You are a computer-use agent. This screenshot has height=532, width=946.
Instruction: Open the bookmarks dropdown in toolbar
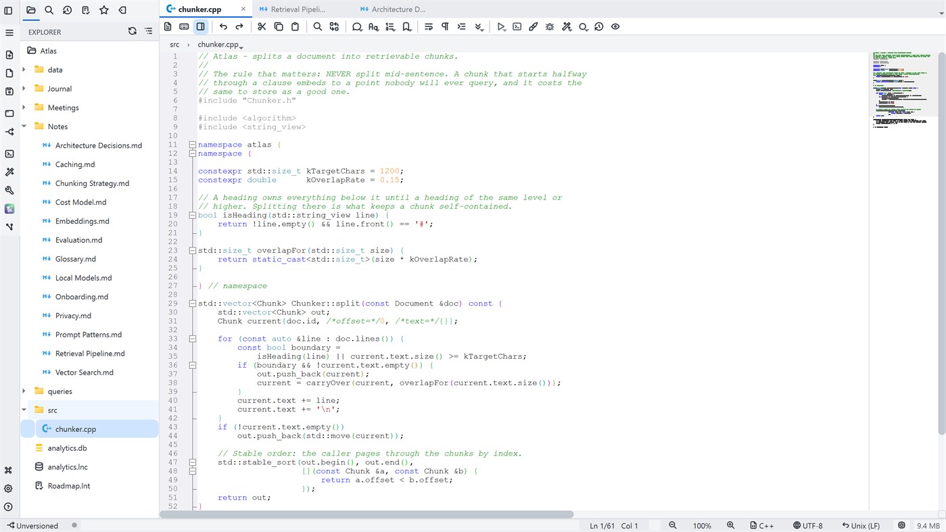click(407, 26)
